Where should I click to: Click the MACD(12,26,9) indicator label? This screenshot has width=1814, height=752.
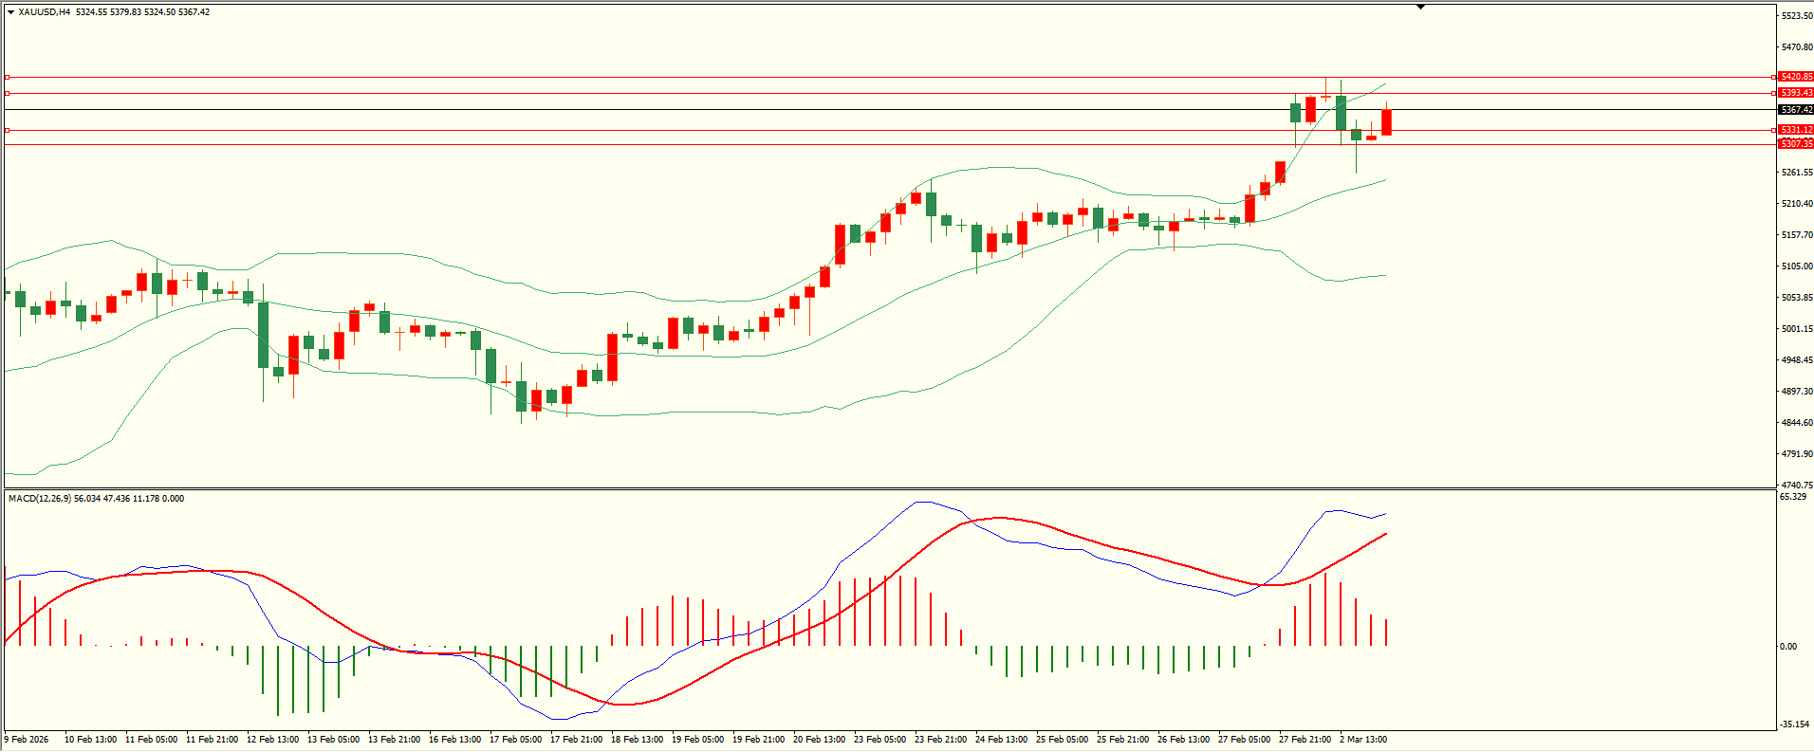click(x=38, y=499)
